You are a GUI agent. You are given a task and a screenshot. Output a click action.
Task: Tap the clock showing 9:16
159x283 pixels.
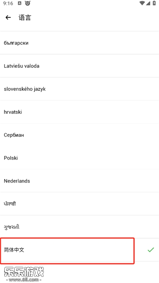click(x=8, y=3)
